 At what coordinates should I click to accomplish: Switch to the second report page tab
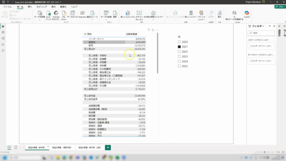pos(62,148)
